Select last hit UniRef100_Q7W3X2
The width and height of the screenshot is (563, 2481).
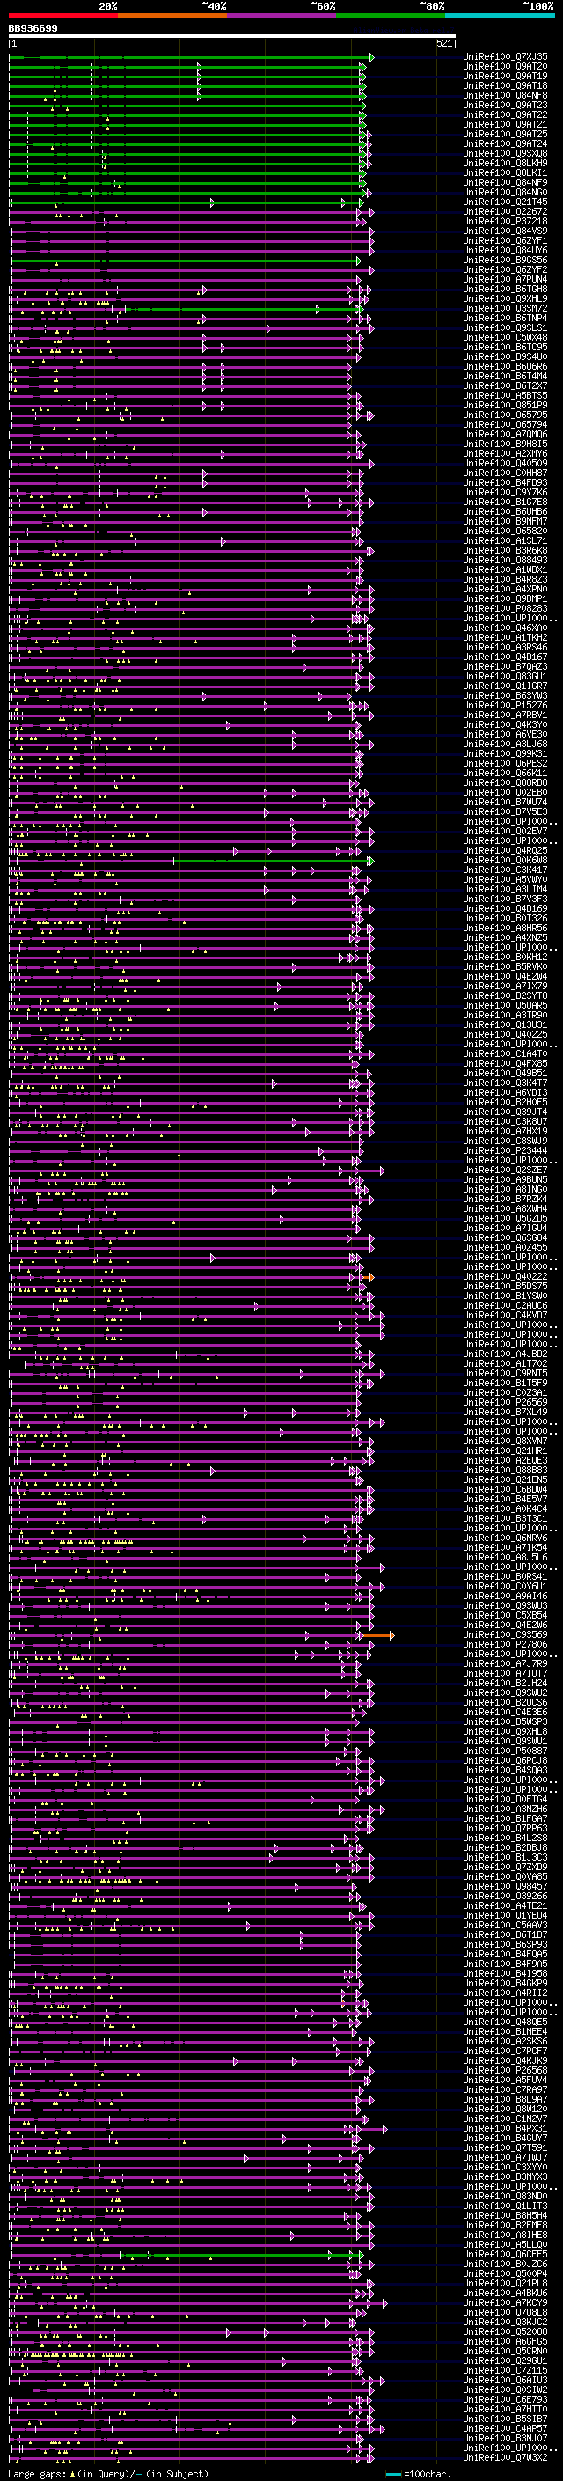tap(505, 2457)
